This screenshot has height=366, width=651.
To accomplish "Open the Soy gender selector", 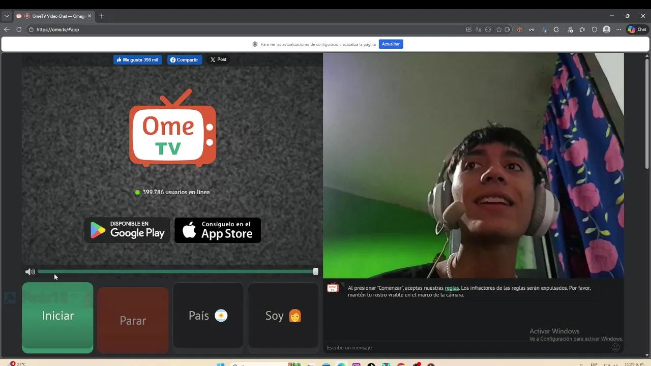I will click(283, 316).
